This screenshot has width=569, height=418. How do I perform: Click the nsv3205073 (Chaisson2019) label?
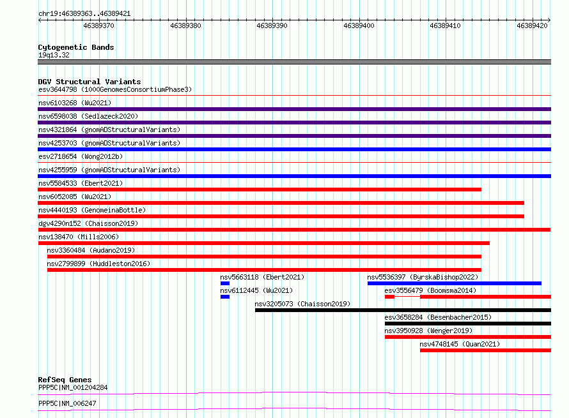(x=302, y=304)
